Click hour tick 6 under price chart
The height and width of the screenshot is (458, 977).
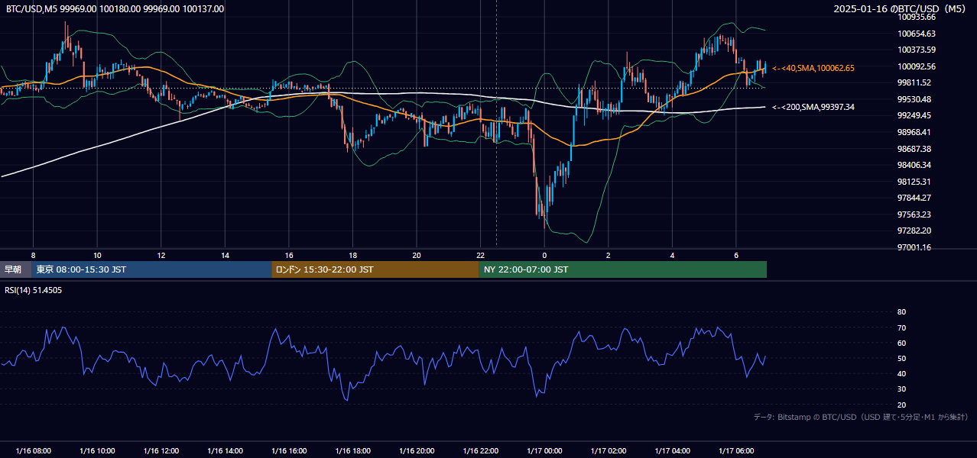pyautogui.click(x=736, y=255)
